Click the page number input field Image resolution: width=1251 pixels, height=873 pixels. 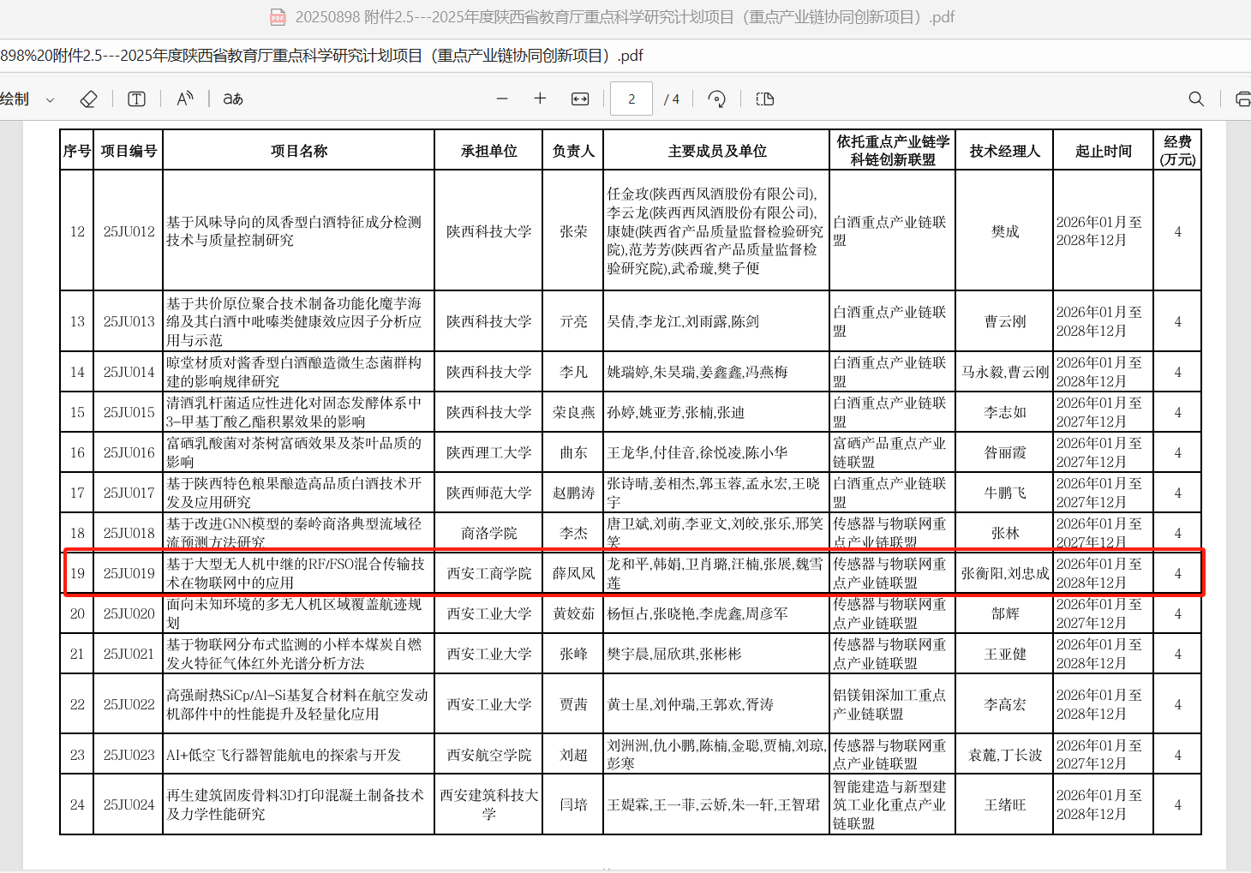pos(631,99)
